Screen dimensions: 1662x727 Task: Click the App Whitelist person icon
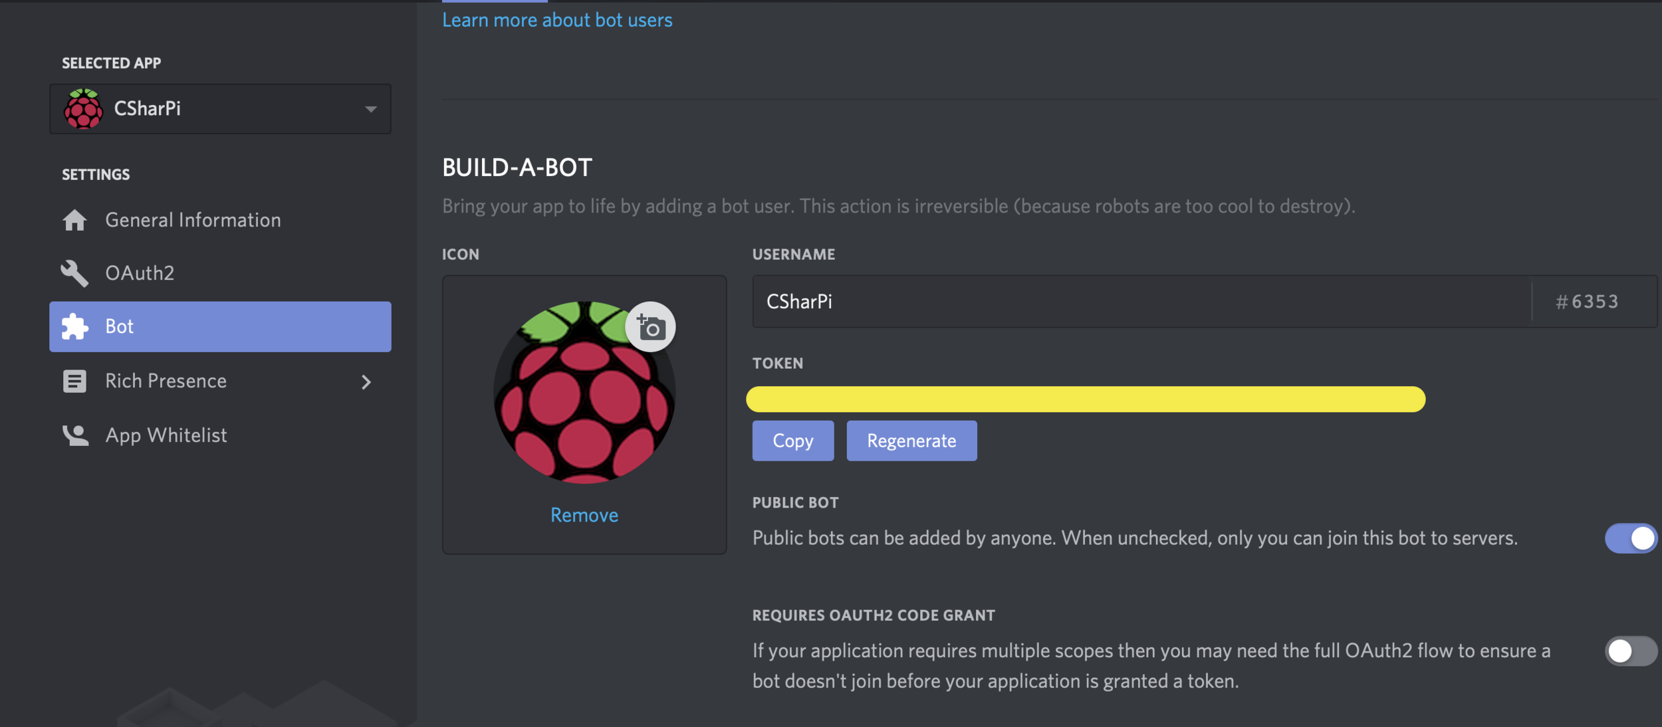[x=76, y=435]
